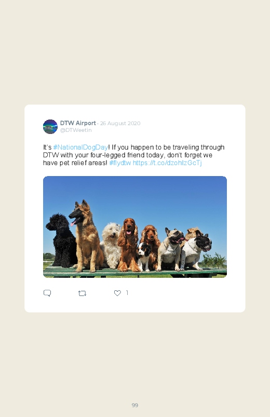Screen dimensions: 270x417
Task: Click the like count number 1
Action: [127, 293]
